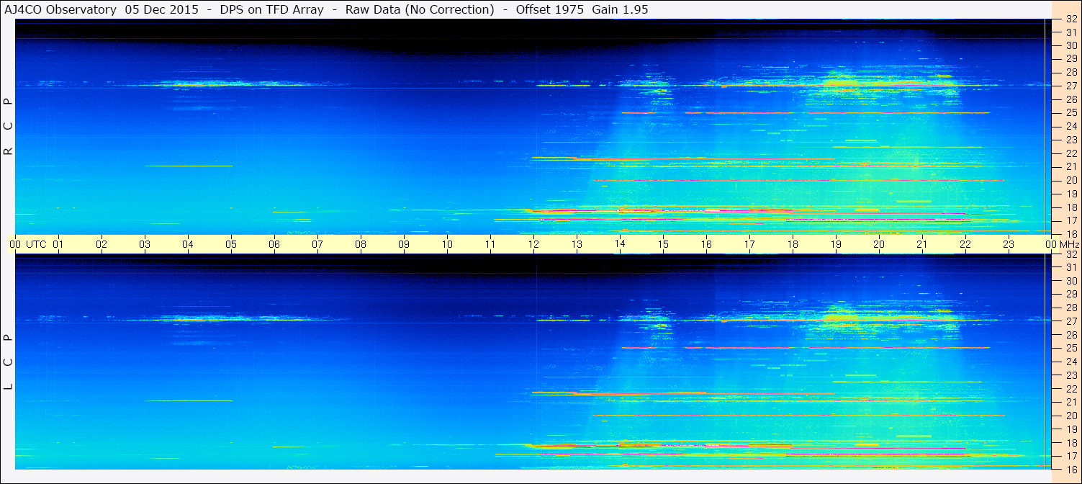
Task: Click the vertical 'R C P' panel label
Action: point(8,127)
